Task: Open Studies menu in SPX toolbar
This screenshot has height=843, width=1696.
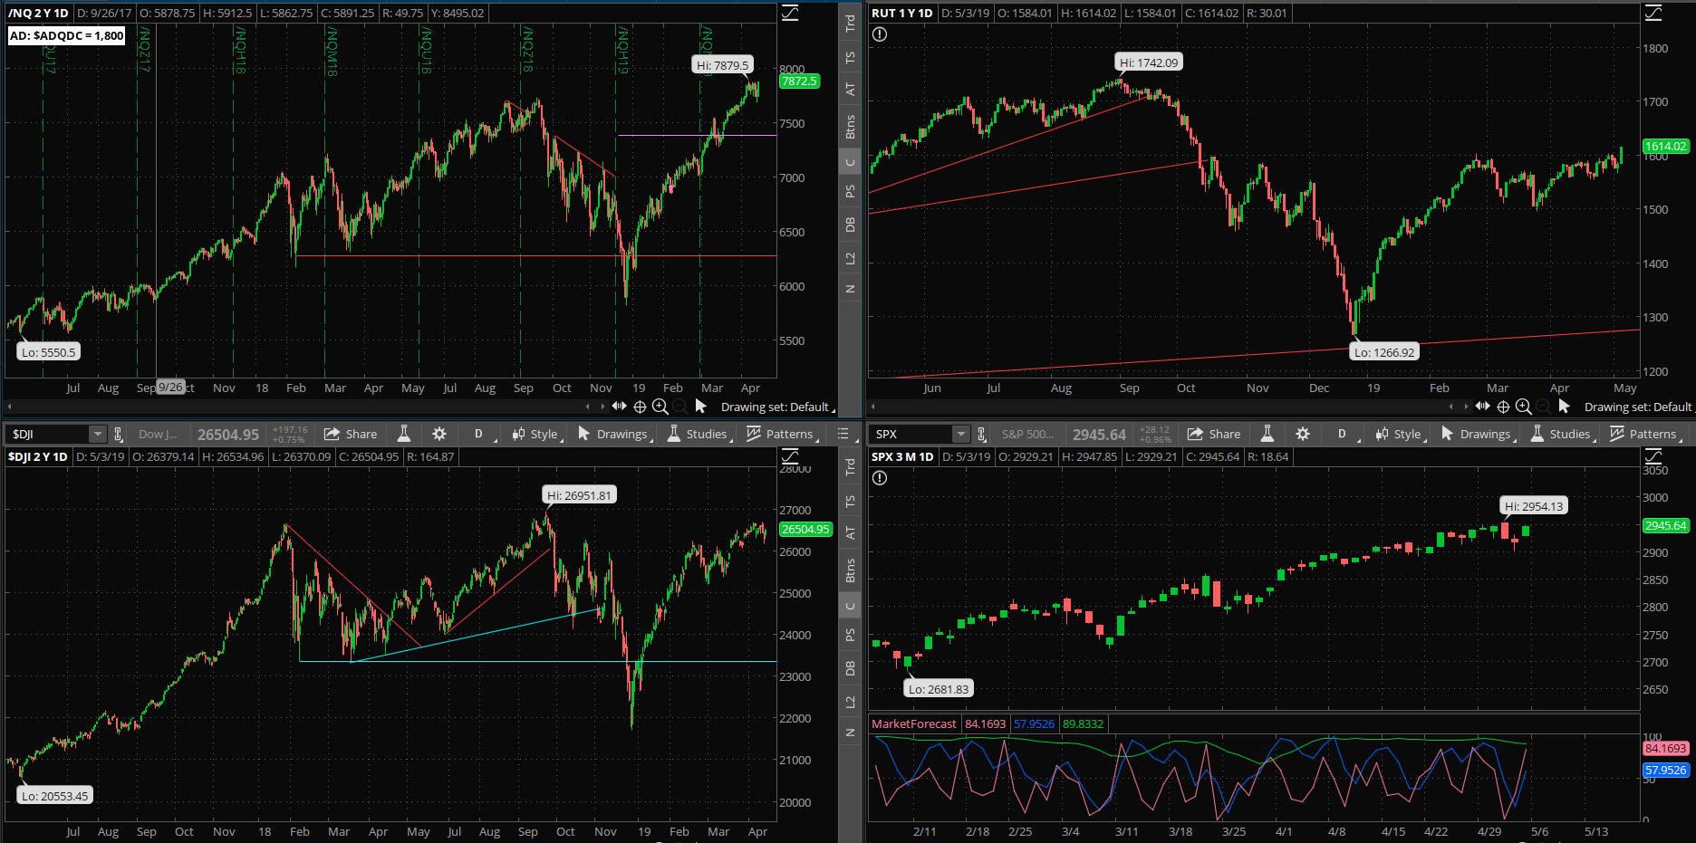Action: [x=1562, y=434]
